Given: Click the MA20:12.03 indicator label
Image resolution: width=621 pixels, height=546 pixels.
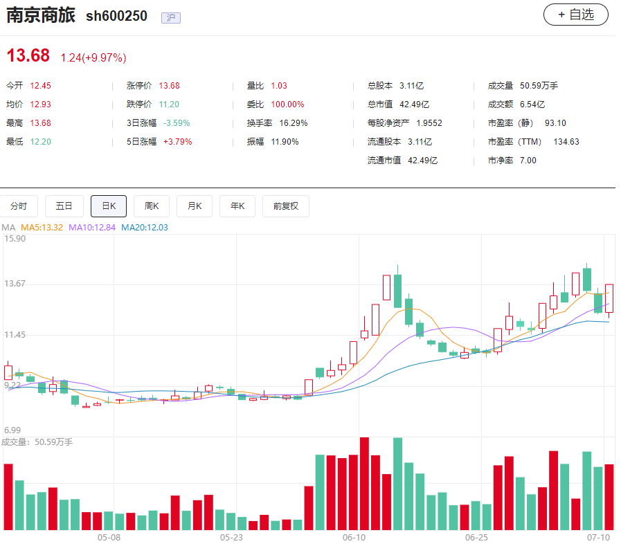Looking at the screenshot, I should pyautogui.click(x=145, y=227).
